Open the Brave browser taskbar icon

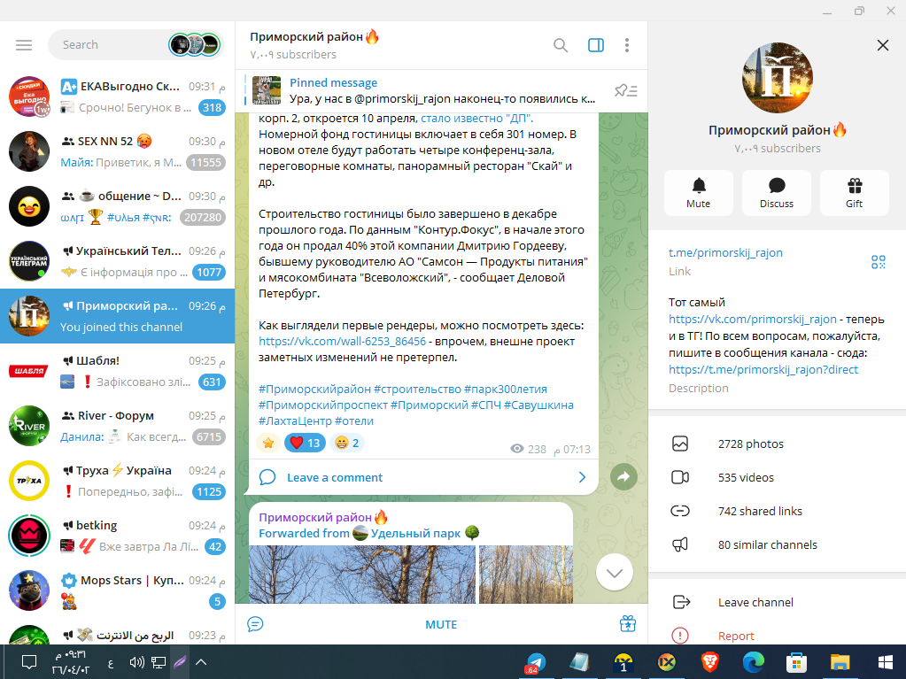pos(709,662)
